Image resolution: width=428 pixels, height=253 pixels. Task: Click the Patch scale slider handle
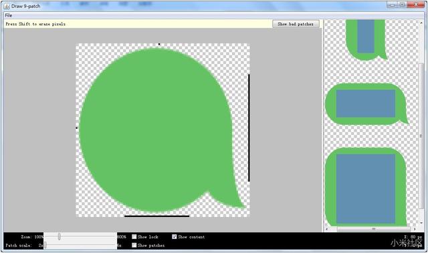[x=45, y=246]
